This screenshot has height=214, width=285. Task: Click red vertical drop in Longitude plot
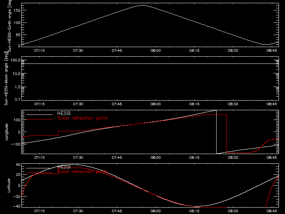point(227,134)
